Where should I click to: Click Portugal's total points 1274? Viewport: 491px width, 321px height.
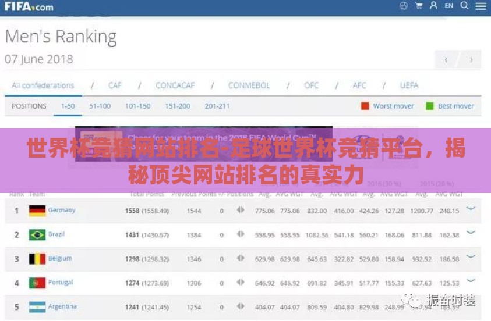coord(132,283)
